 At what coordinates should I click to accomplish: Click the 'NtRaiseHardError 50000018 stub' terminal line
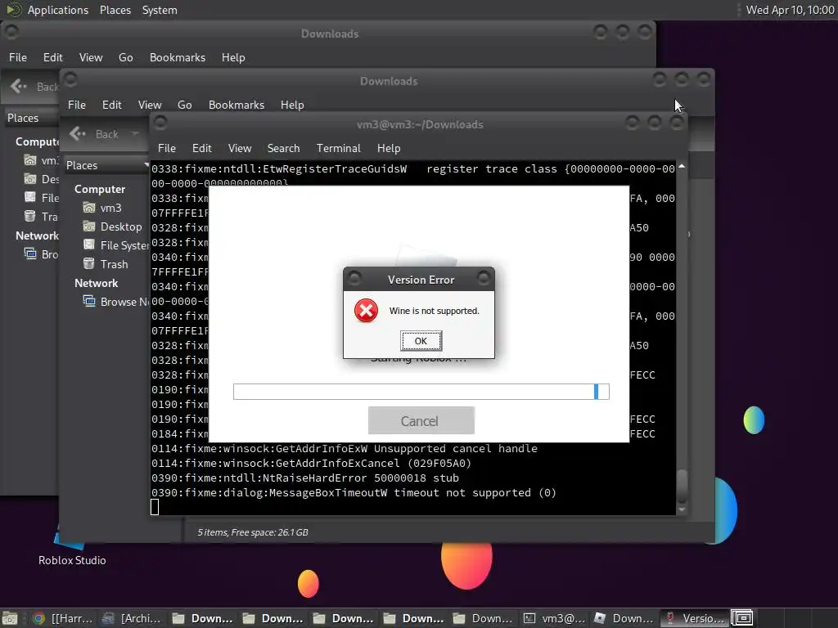tap(305, 478)
